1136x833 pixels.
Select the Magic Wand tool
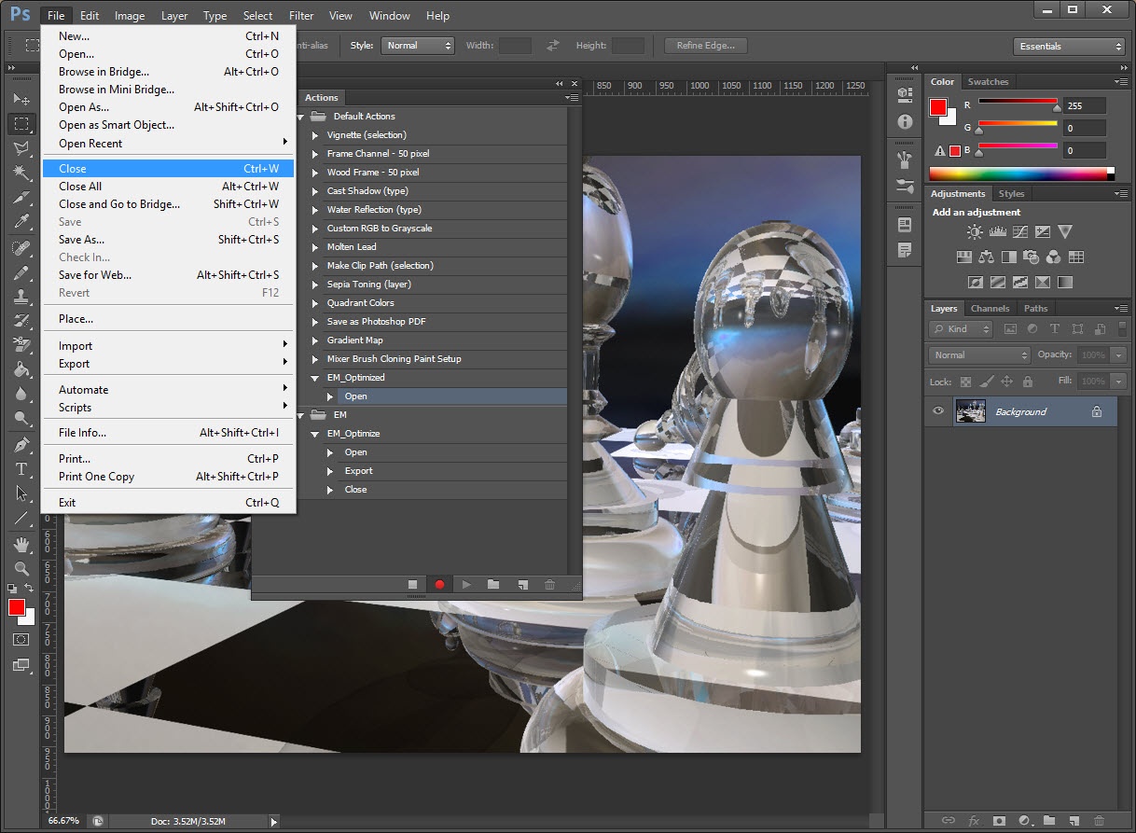coord(21,173)
